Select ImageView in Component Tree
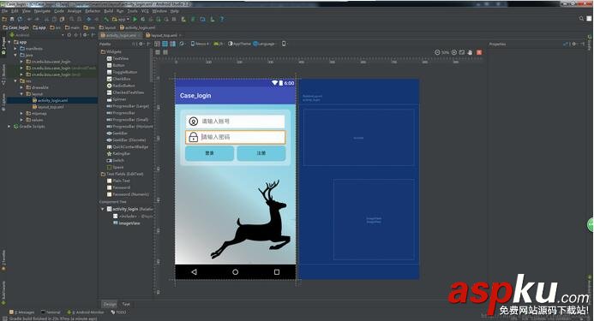The height and width of the screenshot is (321, 594). [127, 223]
